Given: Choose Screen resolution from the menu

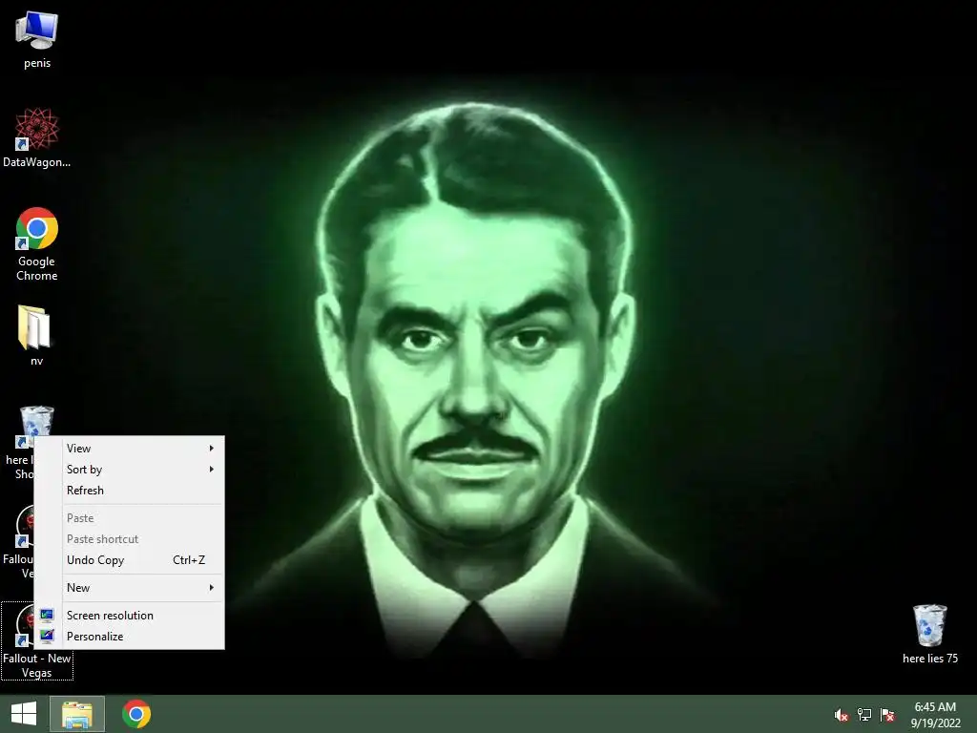Looking at the screenshot, I should tap(130, 616).
